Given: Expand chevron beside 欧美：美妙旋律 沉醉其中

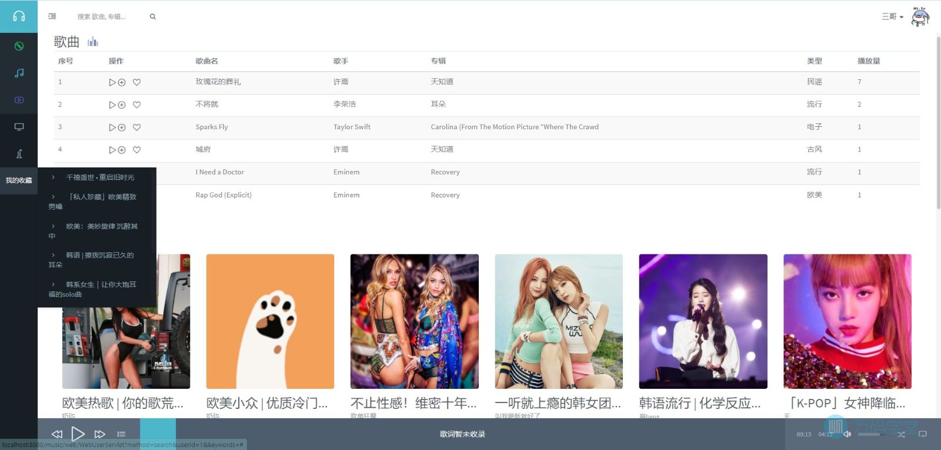Looking at the screenshot, I should [53, 226].
